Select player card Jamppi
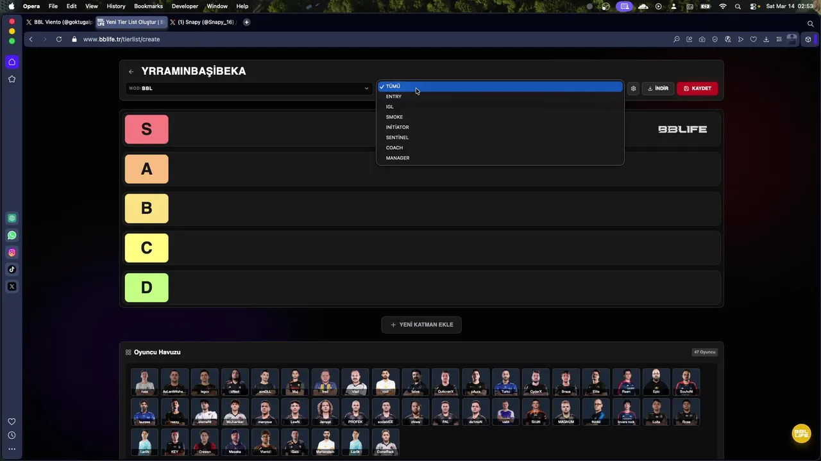Screen dimensions: 821x461 pos(325,412)
